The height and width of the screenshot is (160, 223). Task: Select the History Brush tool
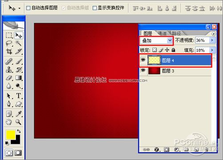click(19, 69)
